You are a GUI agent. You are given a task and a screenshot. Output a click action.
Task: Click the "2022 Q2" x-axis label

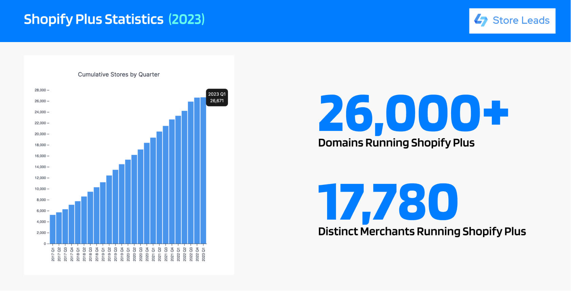tap(184, 254)
